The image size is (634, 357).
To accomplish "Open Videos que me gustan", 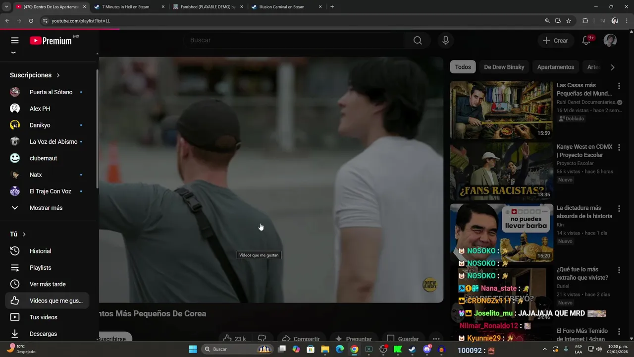I will point(48,300).
